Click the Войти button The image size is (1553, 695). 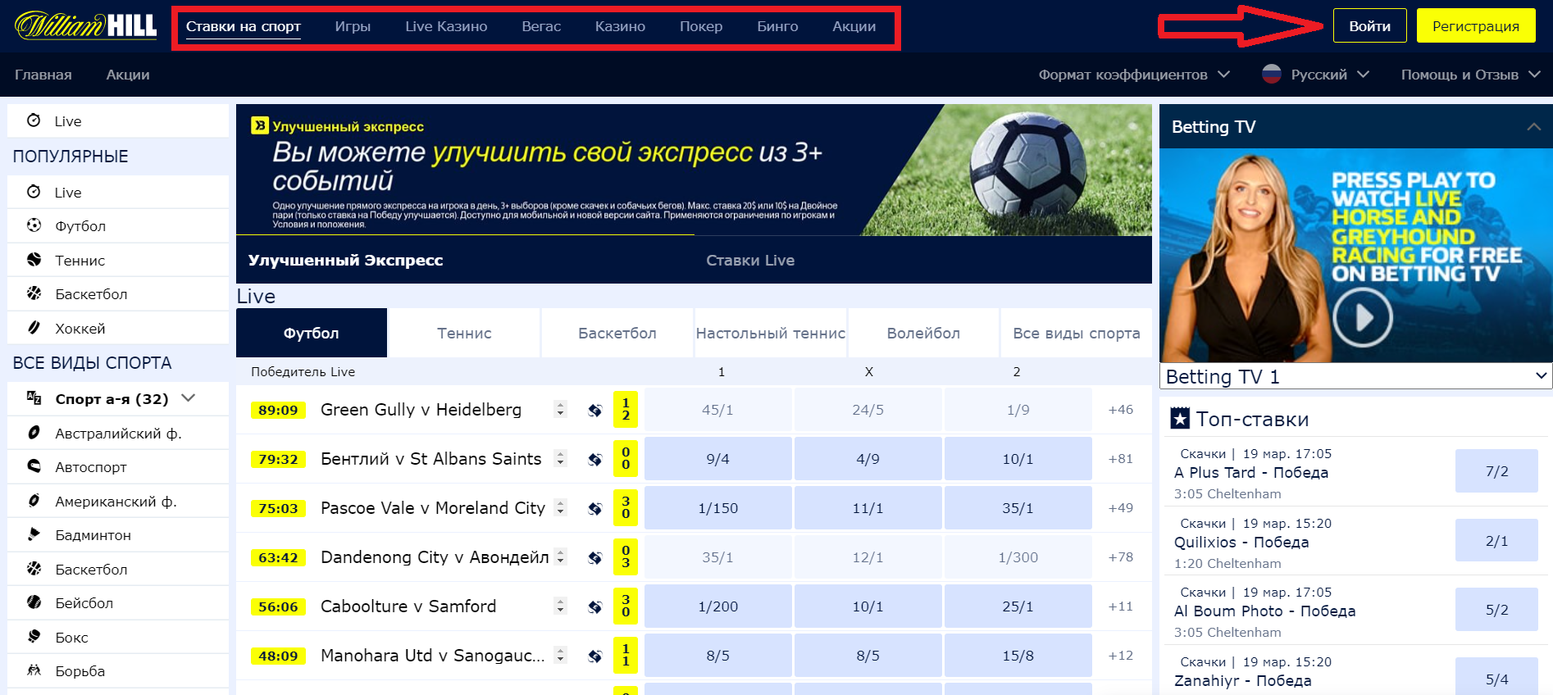[x=1370, y=25]
